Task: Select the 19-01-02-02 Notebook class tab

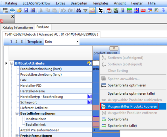Action: [51, 34]
